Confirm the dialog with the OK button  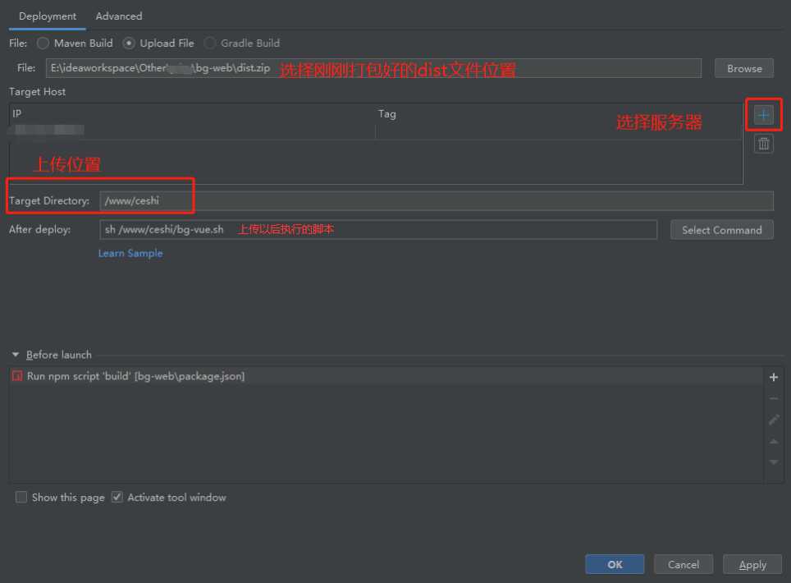click(x=615, y=564)
